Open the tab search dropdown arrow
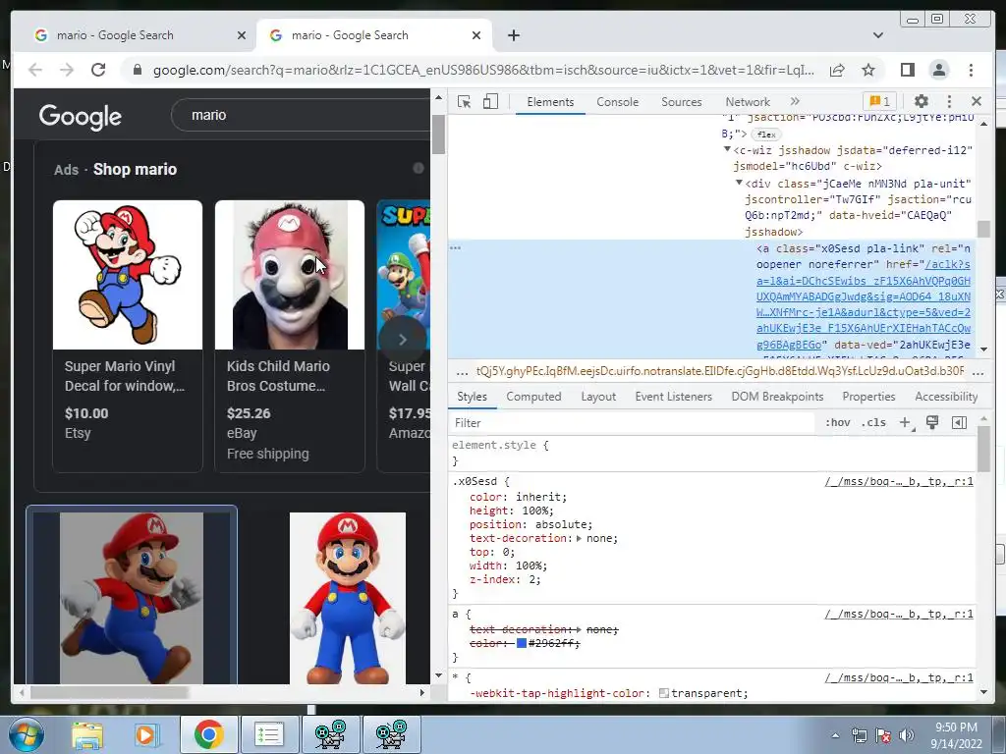Viewport: 1006px width, 754px height. point(877,35)
